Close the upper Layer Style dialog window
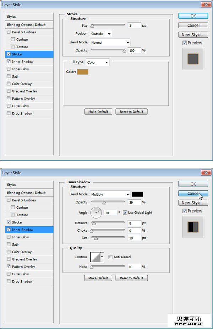Viewport: 213px width, 329px height. tap(205, 5)
